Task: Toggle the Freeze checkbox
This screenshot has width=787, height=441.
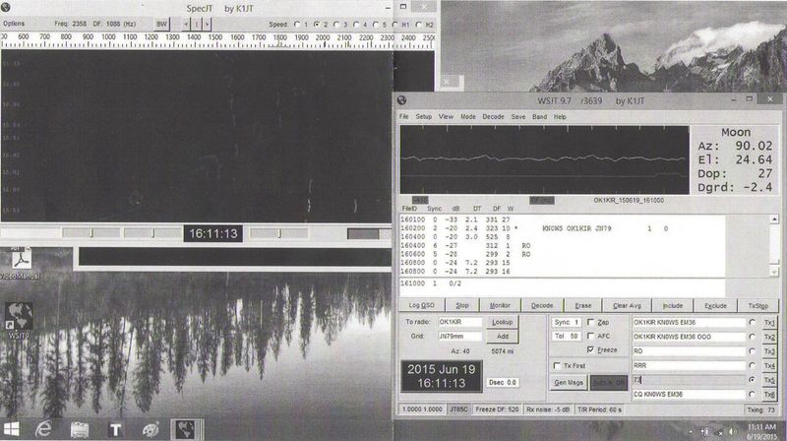Action: (591, 349)
